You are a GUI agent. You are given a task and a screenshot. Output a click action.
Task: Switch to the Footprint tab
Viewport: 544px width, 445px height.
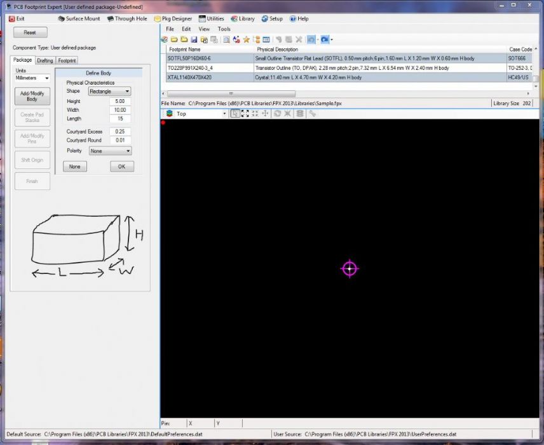67,60
